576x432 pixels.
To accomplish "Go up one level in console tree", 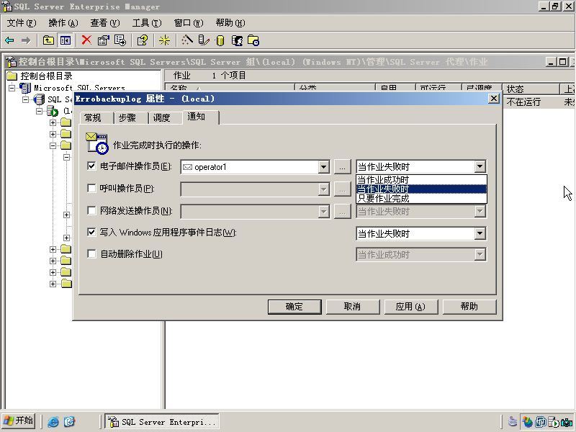I will (48, 40).
